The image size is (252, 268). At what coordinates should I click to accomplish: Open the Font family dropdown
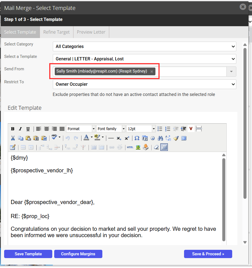[111, 129]
